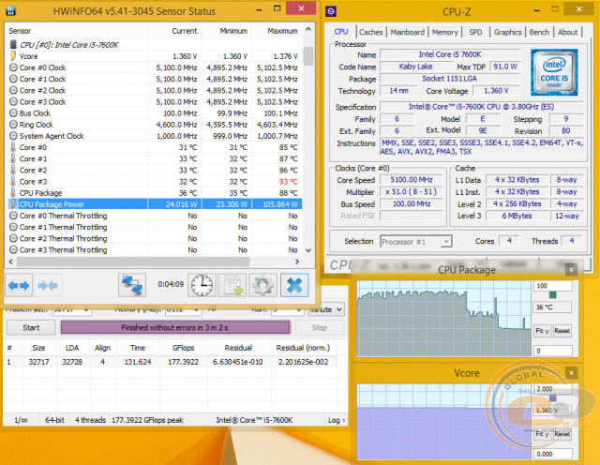Open the HWiNFO sensor settings gear
Image resolution: width=600 pixels, height=465 pixels.
coord(262,285)
